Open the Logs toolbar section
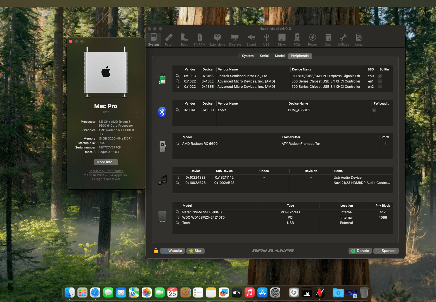436x302 pixels. click(359, 40)
